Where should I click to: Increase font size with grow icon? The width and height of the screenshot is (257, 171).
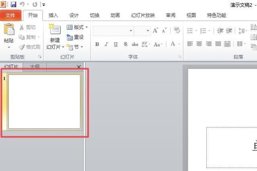pyautogui.click(x=155, y=31)
